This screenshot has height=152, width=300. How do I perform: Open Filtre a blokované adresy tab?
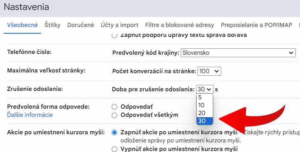click(179, 25)
